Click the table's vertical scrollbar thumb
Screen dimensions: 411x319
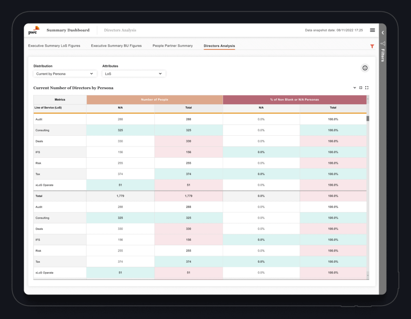tap(368, 118)
